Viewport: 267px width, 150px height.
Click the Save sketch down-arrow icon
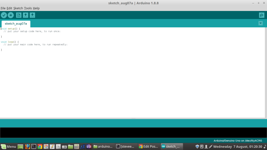tap(32, 15)
